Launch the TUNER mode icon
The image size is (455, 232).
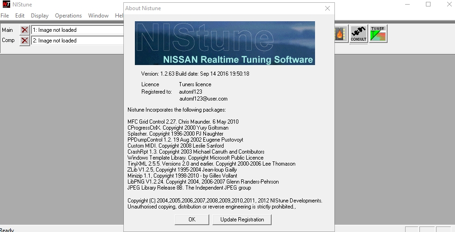coord(378,34)
